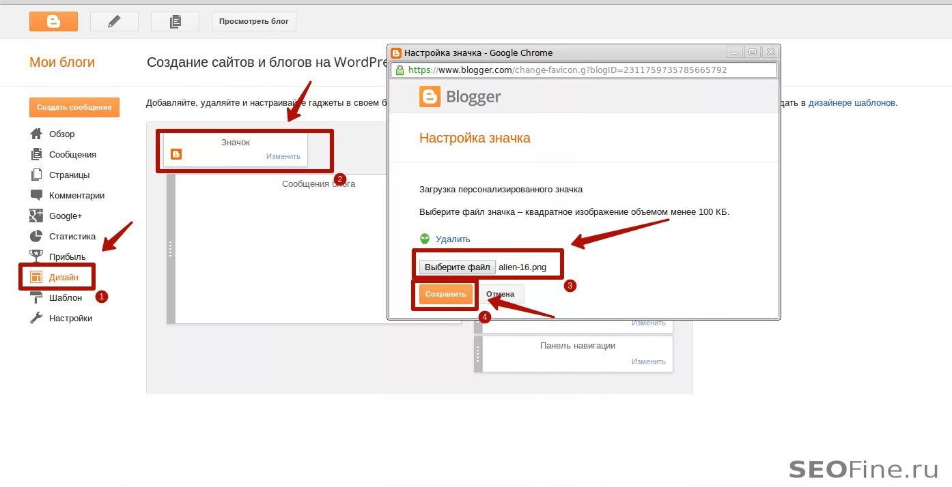The image size is (952, 487).
Task: Open Страницы in the sidebar
Action: point(69,175)
